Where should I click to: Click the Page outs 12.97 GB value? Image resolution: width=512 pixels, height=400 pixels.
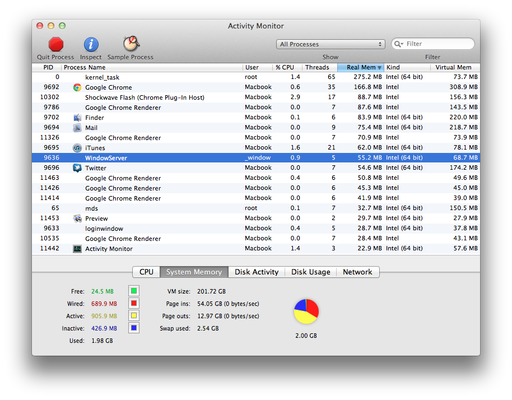(x=228, y=316)
